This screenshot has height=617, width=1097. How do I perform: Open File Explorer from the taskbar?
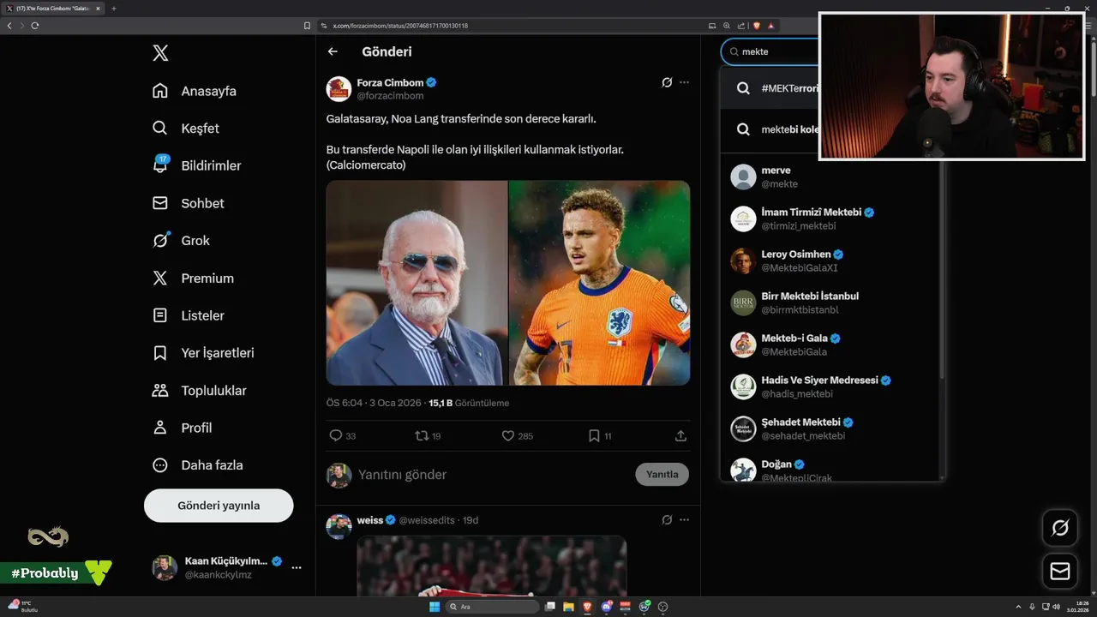pos(568,607)
